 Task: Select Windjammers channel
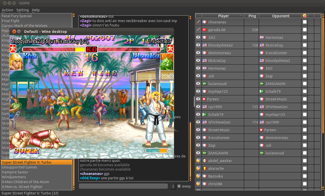pyautogui.click(x=36, y=177)
